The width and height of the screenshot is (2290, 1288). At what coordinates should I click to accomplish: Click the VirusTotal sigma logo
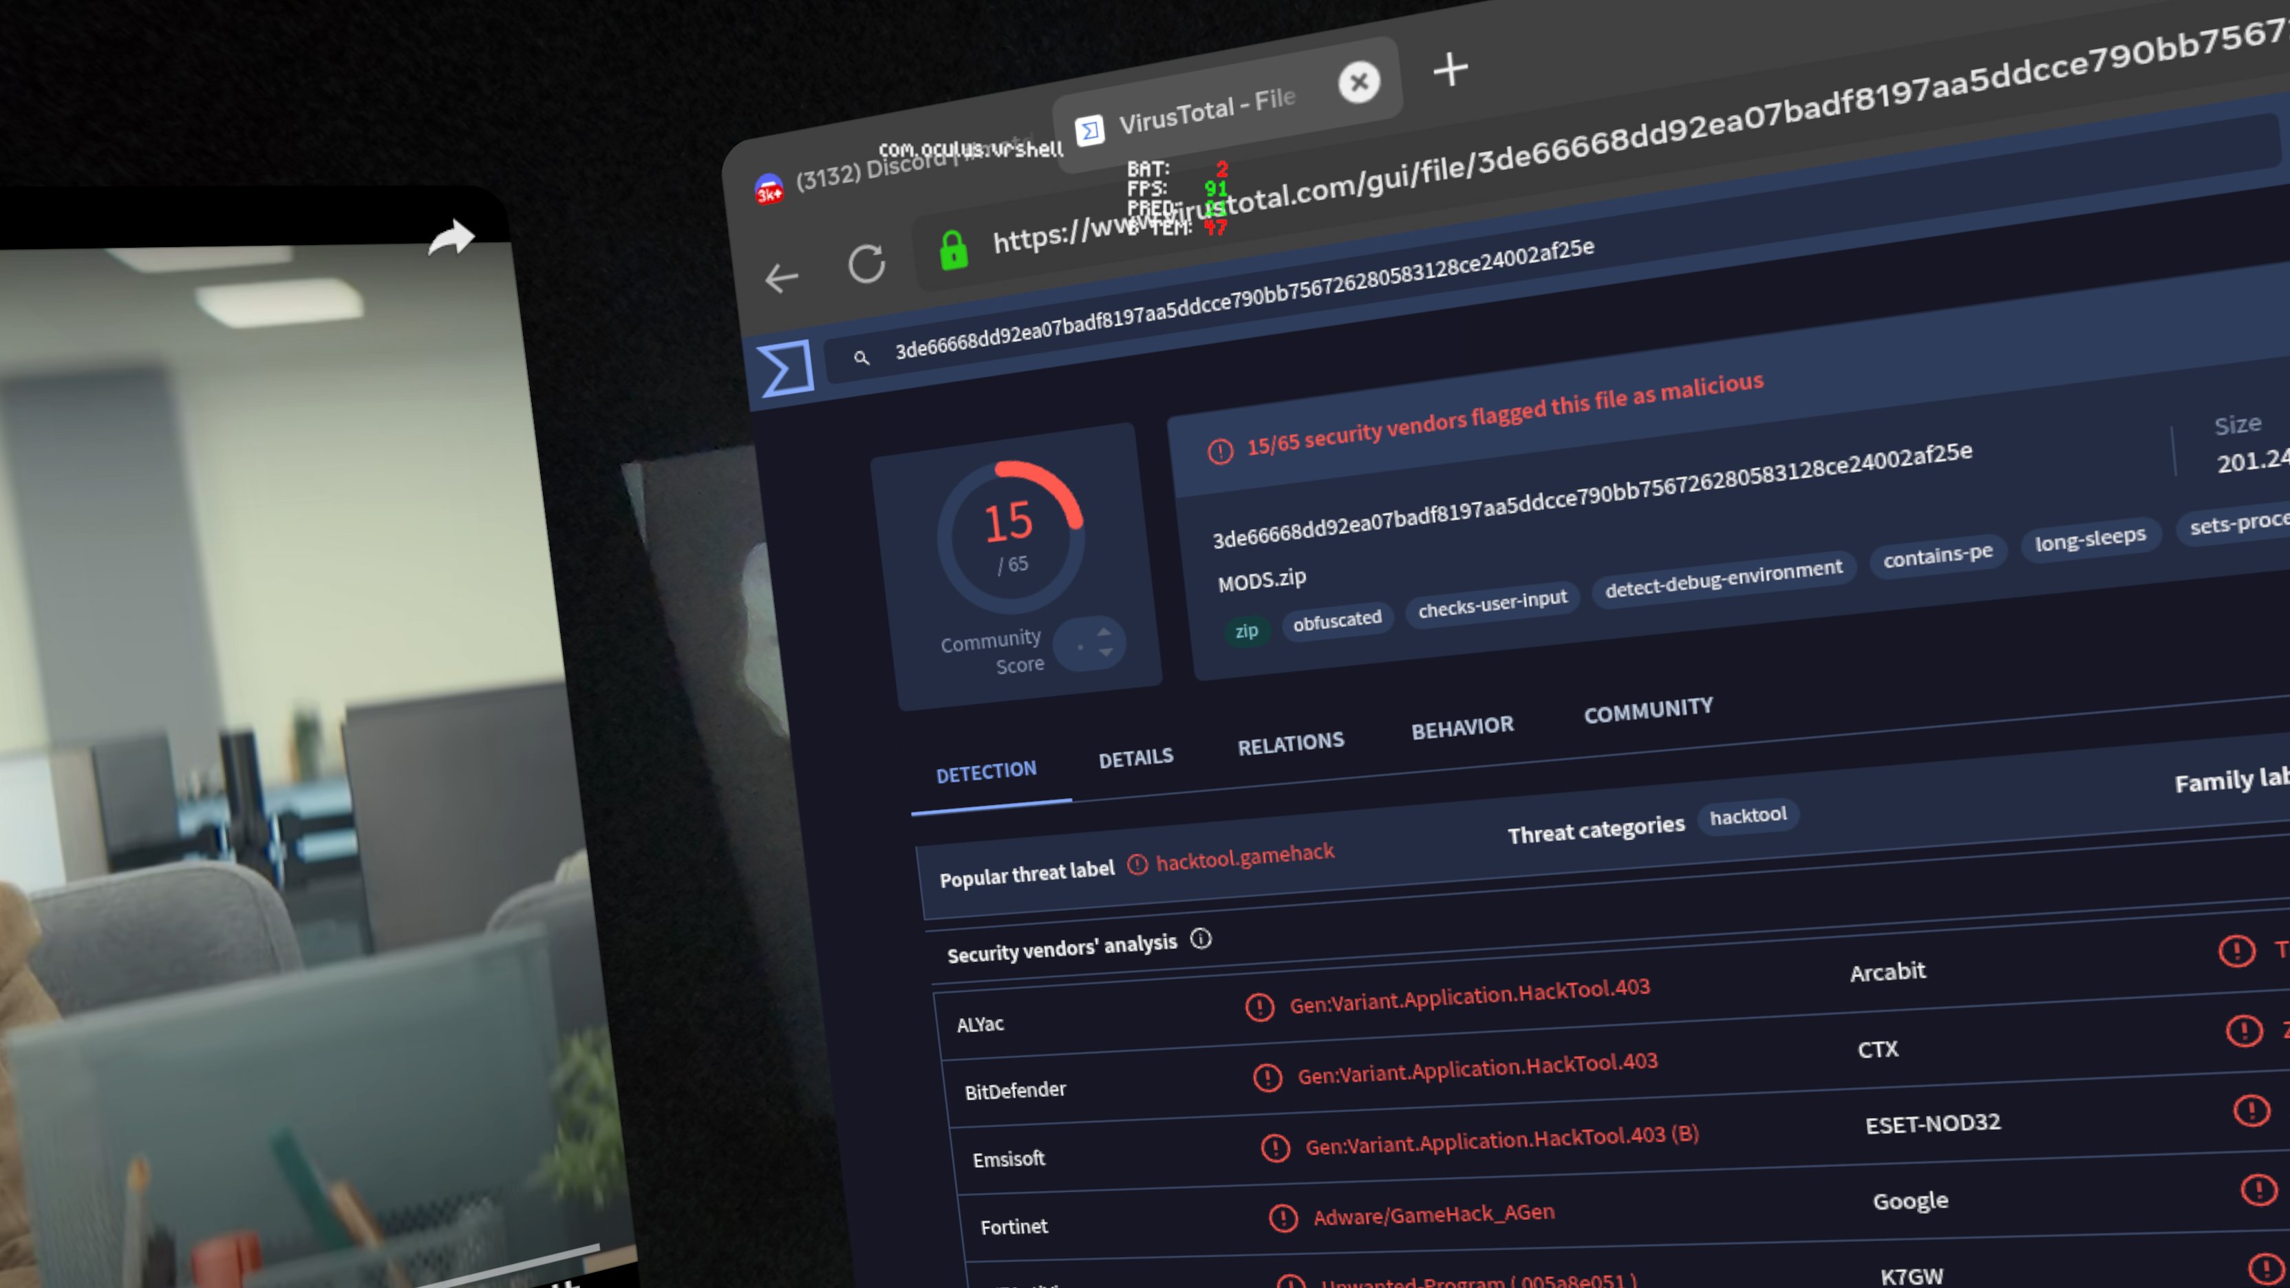point(785,368)
